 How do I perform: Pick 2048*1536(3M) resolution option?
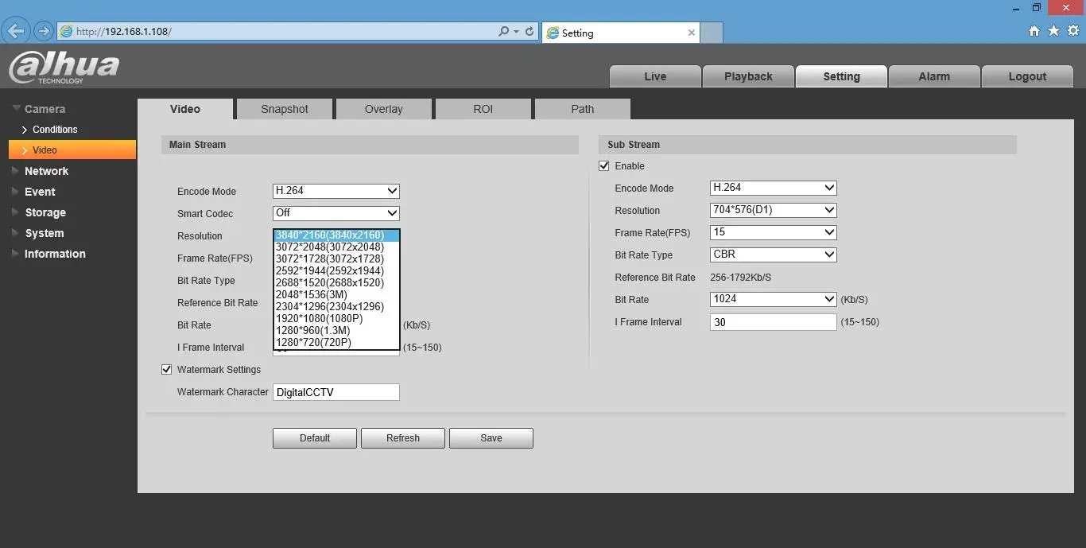click(336, 295)
